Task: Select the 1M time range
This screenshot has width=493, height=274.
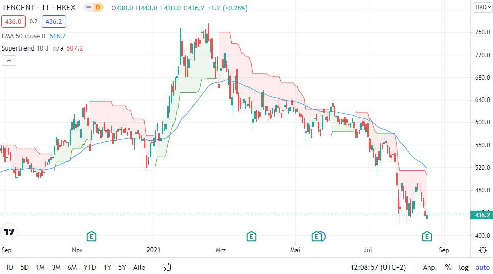Action: coord(40,268)
